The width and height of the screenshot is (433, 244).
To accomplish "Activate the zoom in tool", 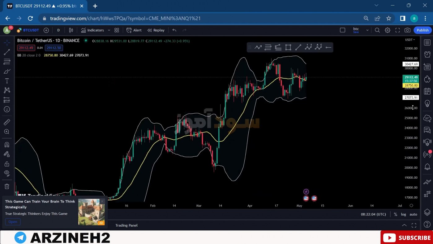I will [x=7, y=132].
